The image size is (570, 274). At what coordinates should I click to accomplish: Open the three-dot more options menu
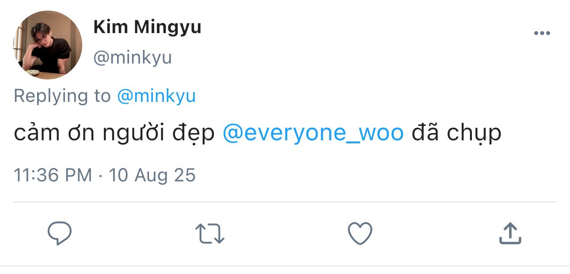pyautogui.click(x=542, y=33)
